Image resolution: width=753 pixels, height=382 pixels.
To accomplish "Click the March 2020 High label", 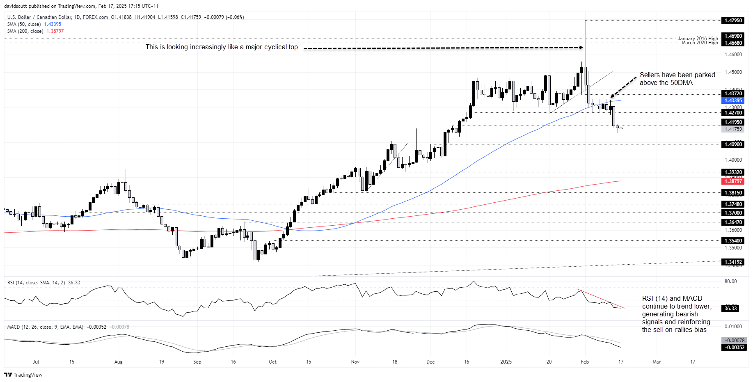I will tap(700, 43).
